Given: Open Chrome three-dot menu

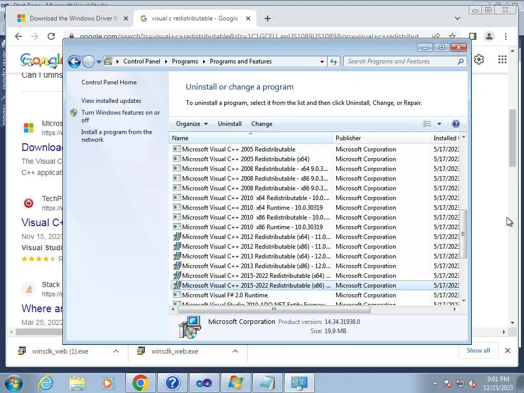Looking at the screenshot, I should (506, 36).
